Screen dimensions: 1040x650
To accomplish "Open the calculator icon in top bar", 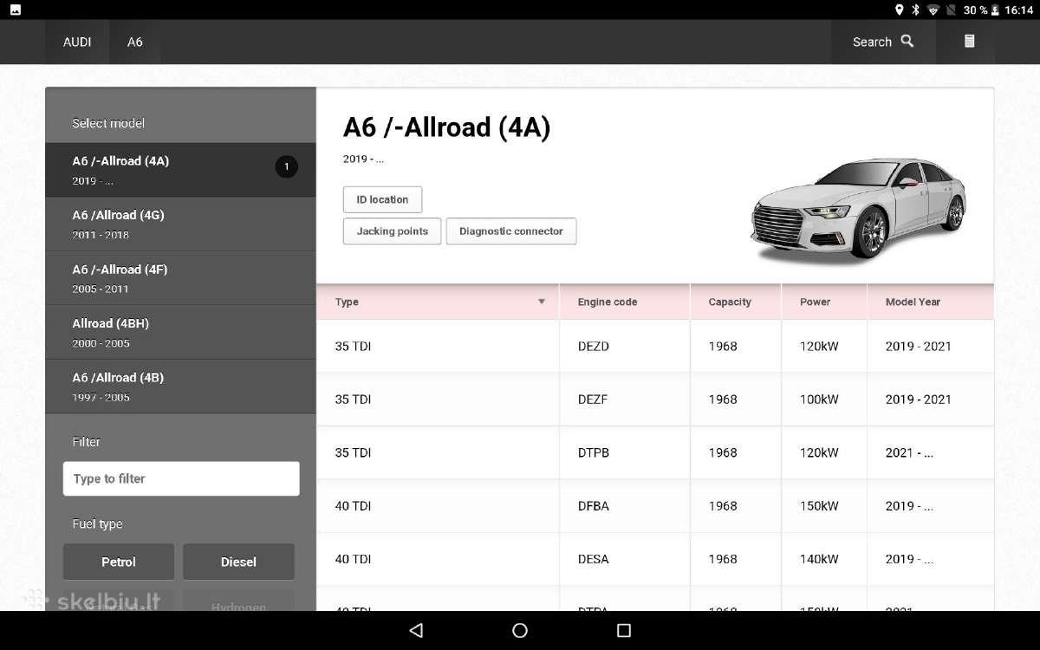I will (x=969, y=42).
